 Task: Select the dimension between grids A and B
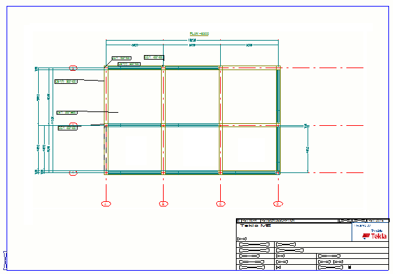click(135, 45)
